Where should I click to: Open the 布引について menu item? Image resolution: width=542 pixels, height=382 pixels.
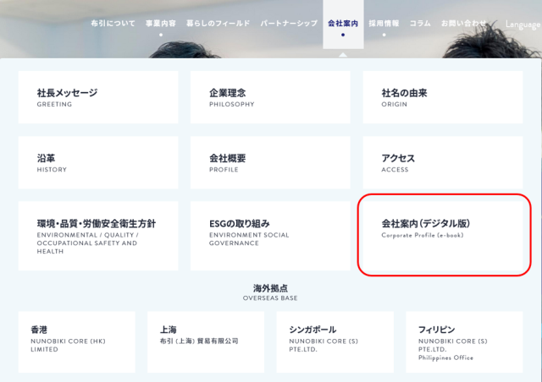tap(113, 24)
